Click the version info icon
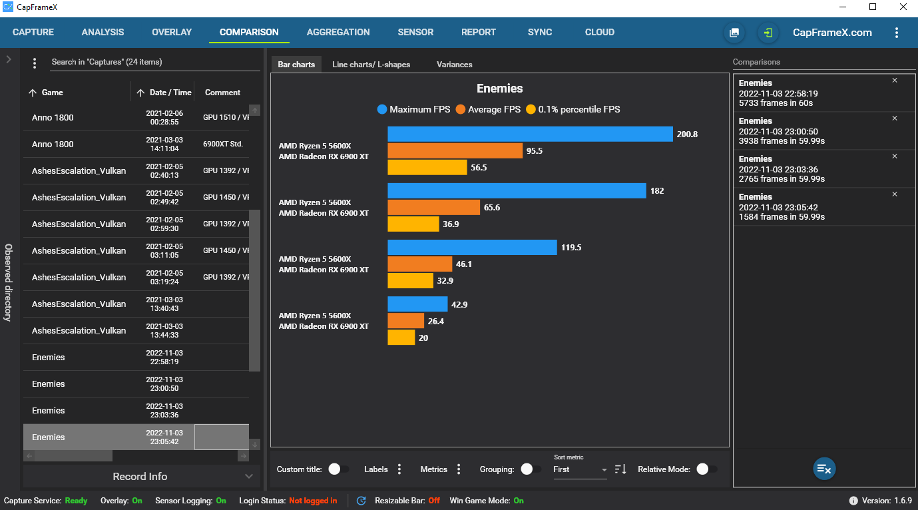Image resolution: width=918 pixels, height=510 pixels. click(853, 501)
